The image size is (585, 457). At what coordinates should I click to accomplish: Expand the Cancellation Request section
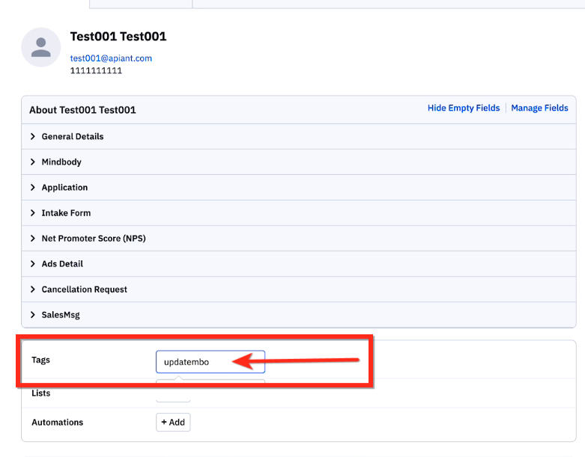[84, 289]
